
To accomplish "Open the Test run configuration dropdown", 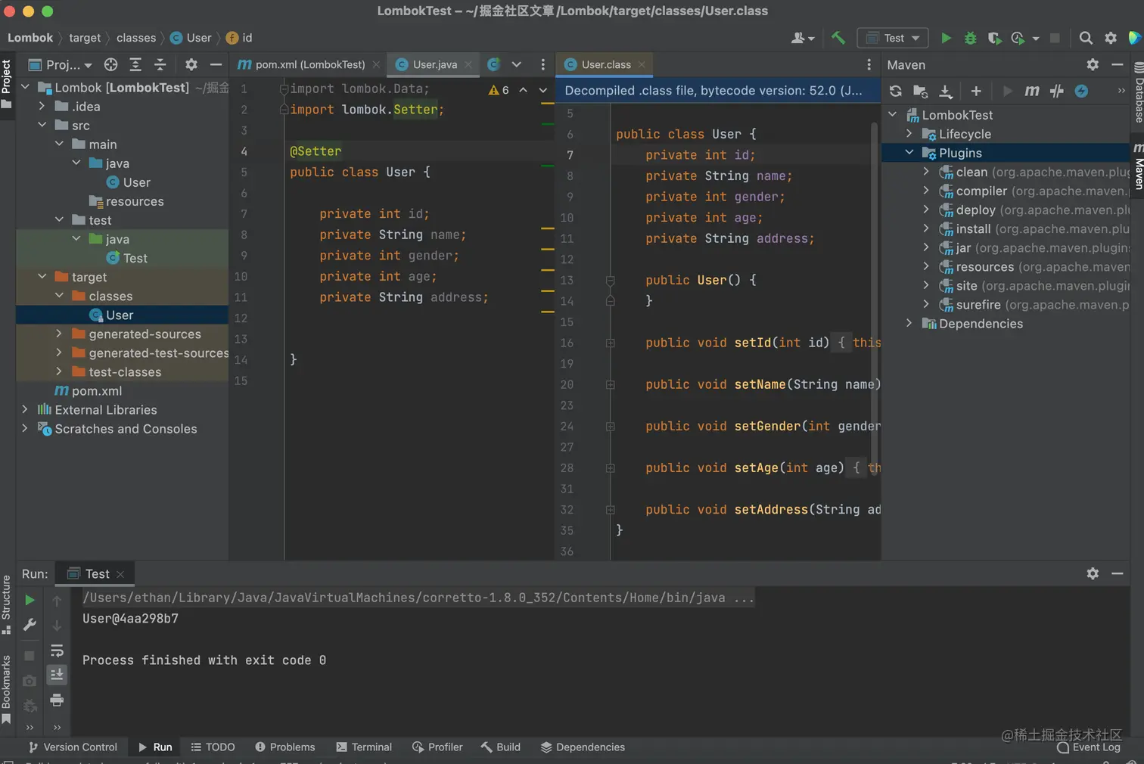I will click(893, 38).
